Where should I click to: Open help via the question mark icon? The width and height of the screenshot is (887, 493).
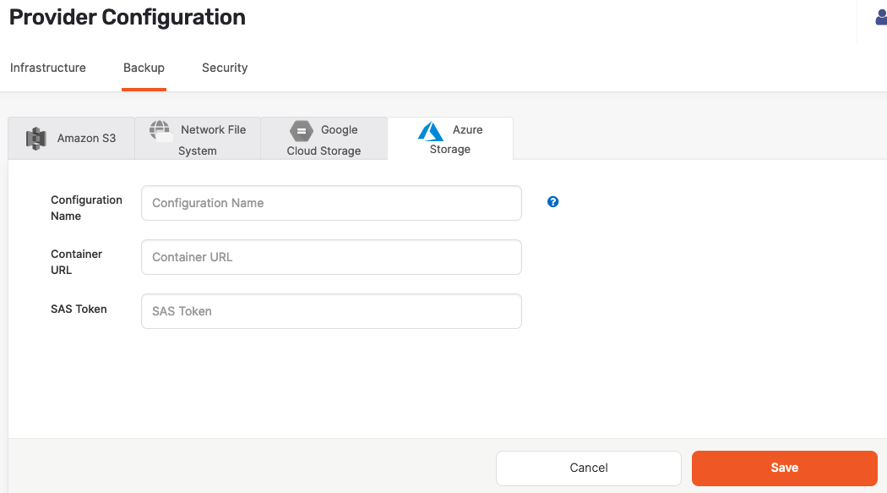[552, 202]
